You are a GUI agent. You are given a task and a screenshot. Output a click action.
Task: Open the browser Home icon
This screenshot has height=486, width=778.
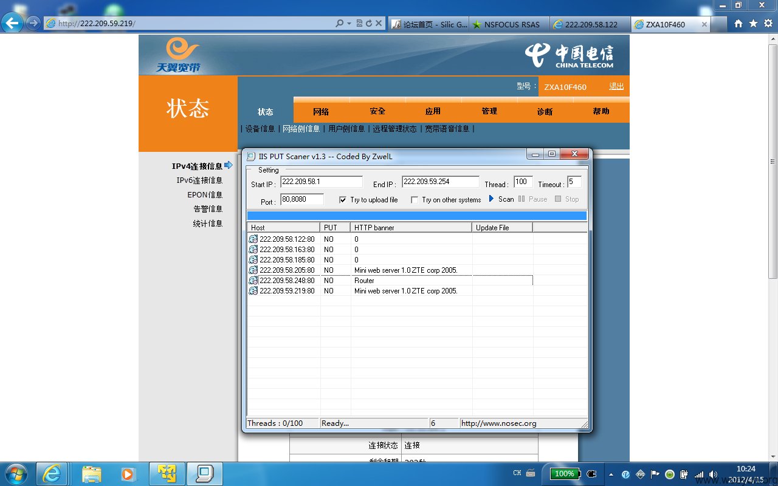tap(738, 23)
